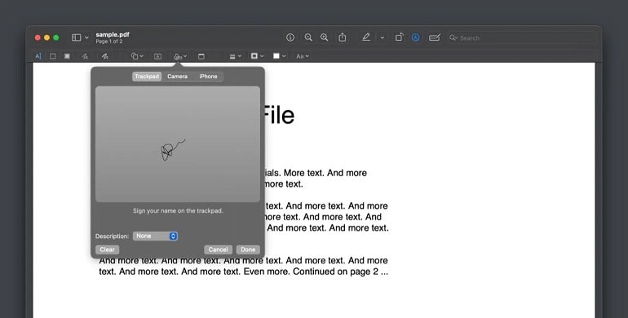Open the Sign signature menu
The height and width of the screenshot is (318, 628).
tap(180, 56)
